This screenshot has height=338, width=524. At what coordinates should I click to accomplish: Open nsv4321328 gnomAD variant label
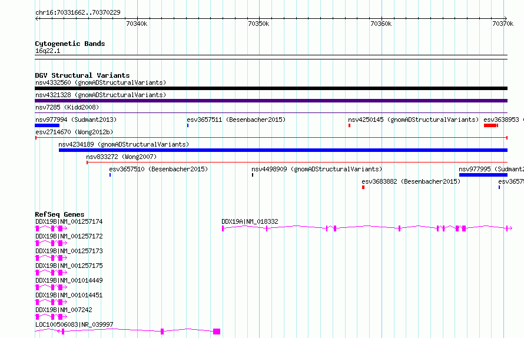click(101, 95)
